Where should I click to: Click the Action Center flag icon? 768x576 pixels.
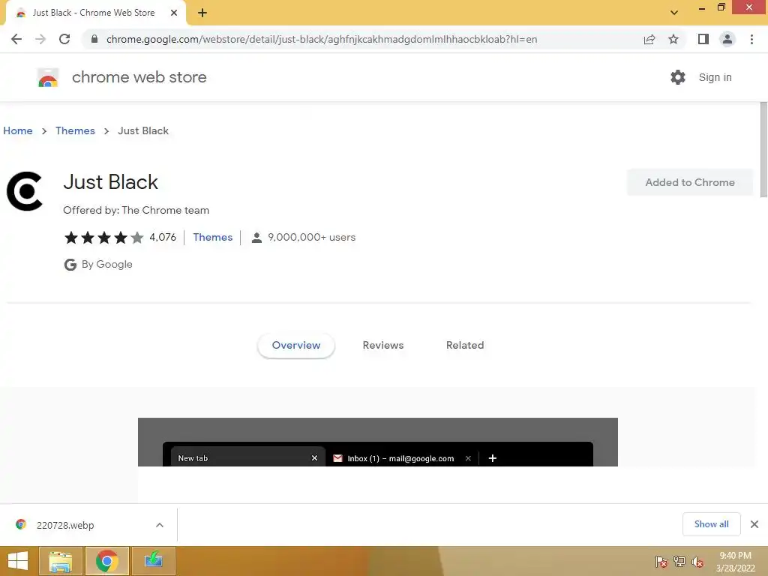[661, 562]
